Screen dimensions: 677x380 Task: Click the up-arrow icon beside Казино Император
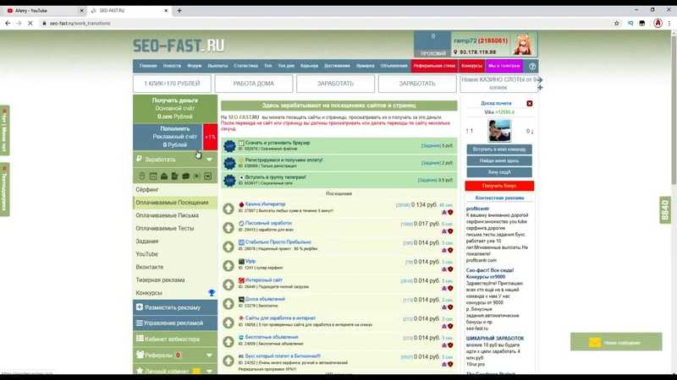coord(228,209)
